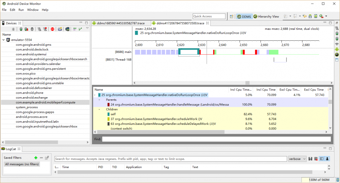Click the Update Threads icon in Devices toolbar

click(x=39, y=29)
